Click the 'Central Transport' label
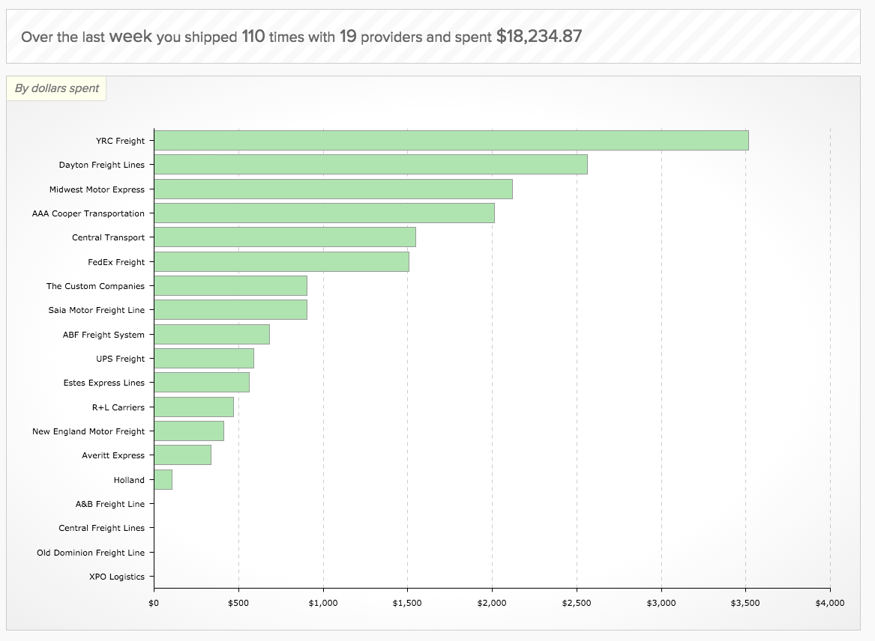 (108, 237)
